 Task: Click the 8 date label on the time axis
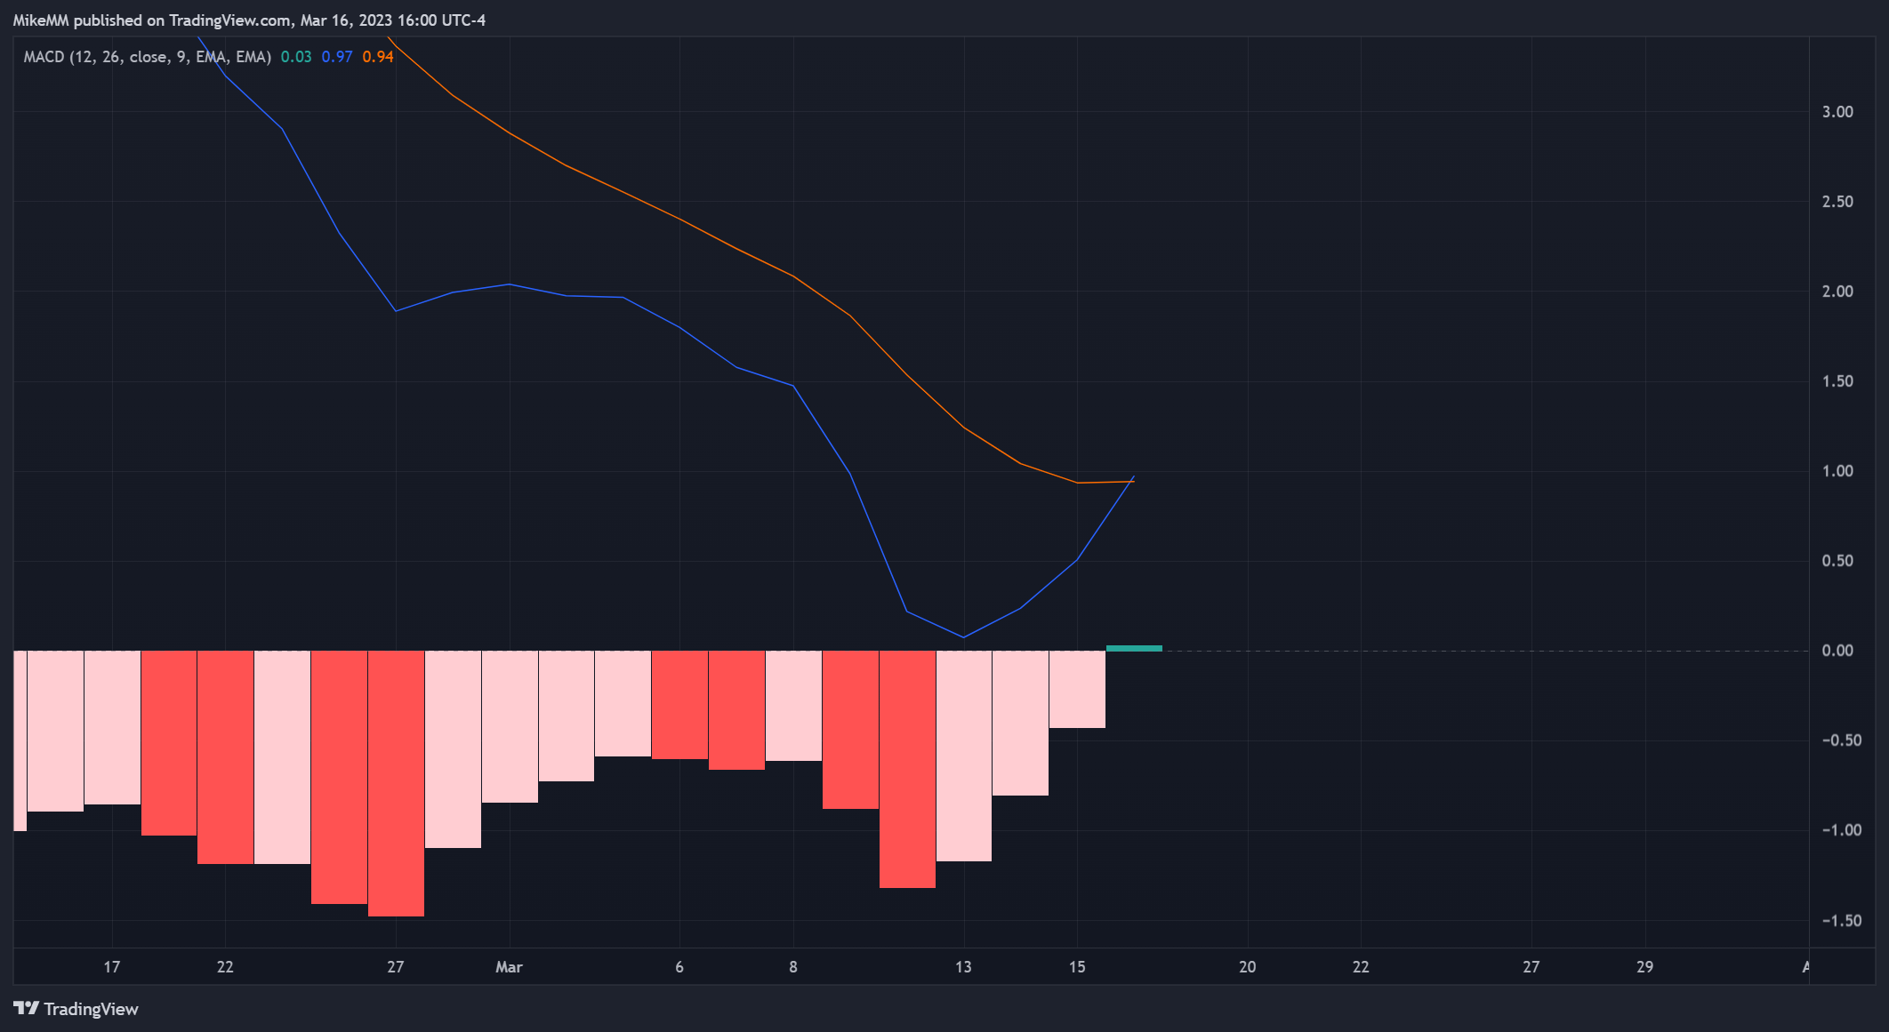pyautogui.click(x=793, y=967)
